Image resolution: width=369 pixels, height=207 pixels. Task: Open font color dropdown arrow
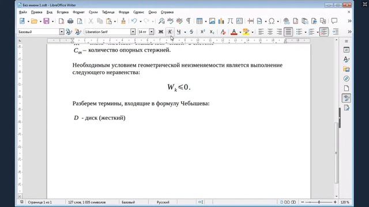(x=240, y=32)
